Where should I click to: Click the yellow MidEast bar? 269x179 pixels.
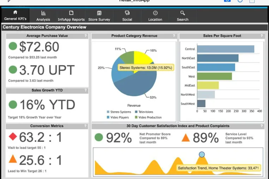[x=208, y=85]
